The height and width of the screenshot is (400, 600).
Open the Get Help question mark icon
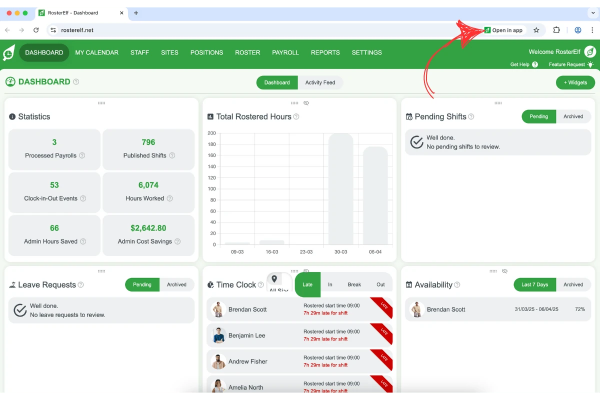click(x=535, y=64)
